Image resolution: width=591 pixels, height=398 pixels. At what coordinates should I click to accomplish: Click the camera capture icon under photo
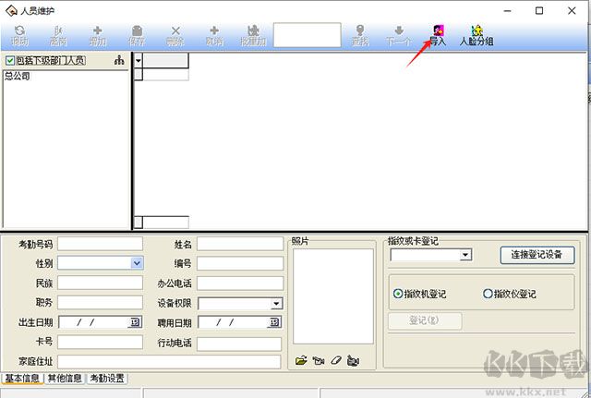[x=319, y=361]
